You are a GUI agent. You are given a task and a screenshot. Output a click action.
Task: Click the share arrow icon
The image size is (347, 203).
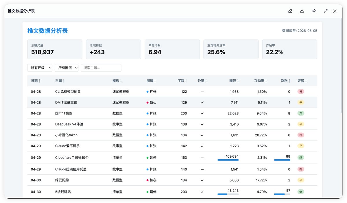click(x=314, y=11)
